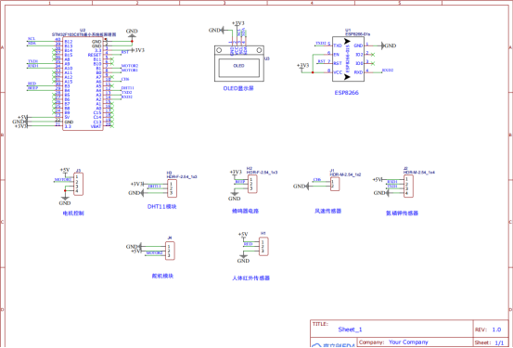Click the EN pin name on ESP8266
The image size is (513, 348).
coord(337,55)
